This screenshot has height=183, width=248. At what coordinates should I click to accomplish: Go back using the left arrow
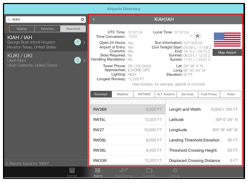94,19
